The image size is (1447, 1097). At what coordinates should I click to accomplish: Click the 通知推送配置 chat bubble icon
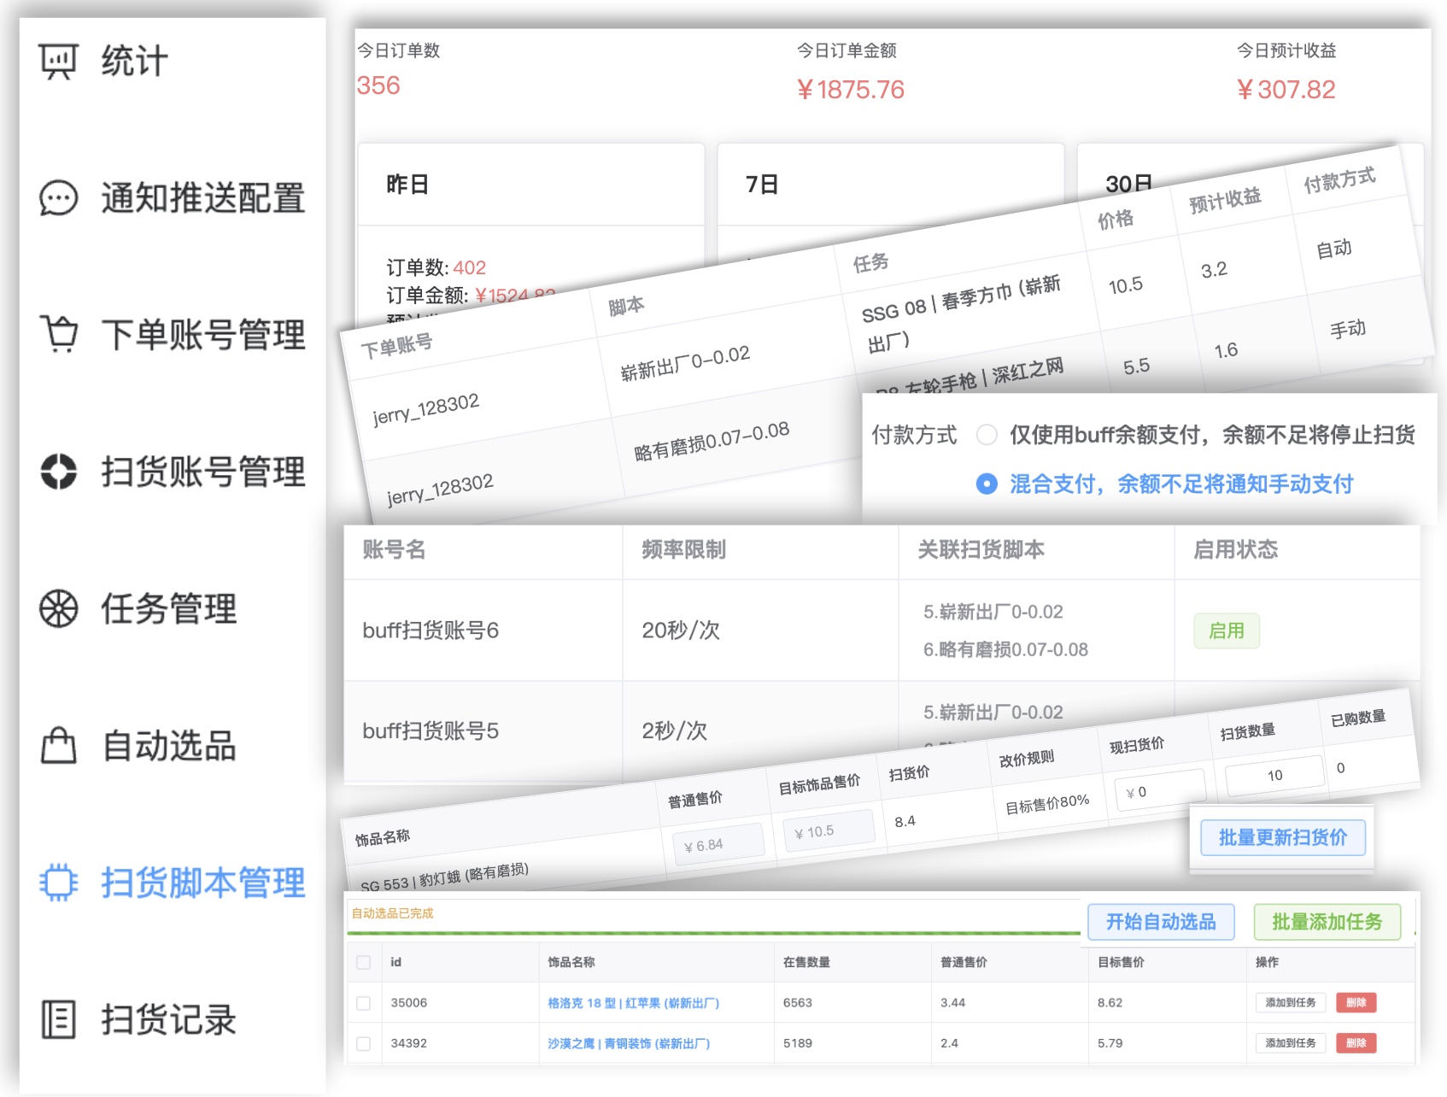pyautogui.click(x=58, y=198)
